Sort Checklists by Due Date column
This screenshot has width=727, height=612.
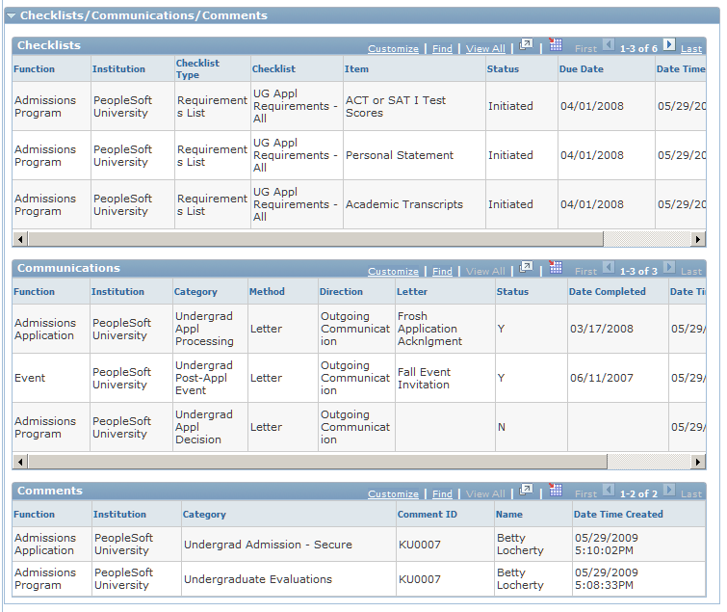581,69
